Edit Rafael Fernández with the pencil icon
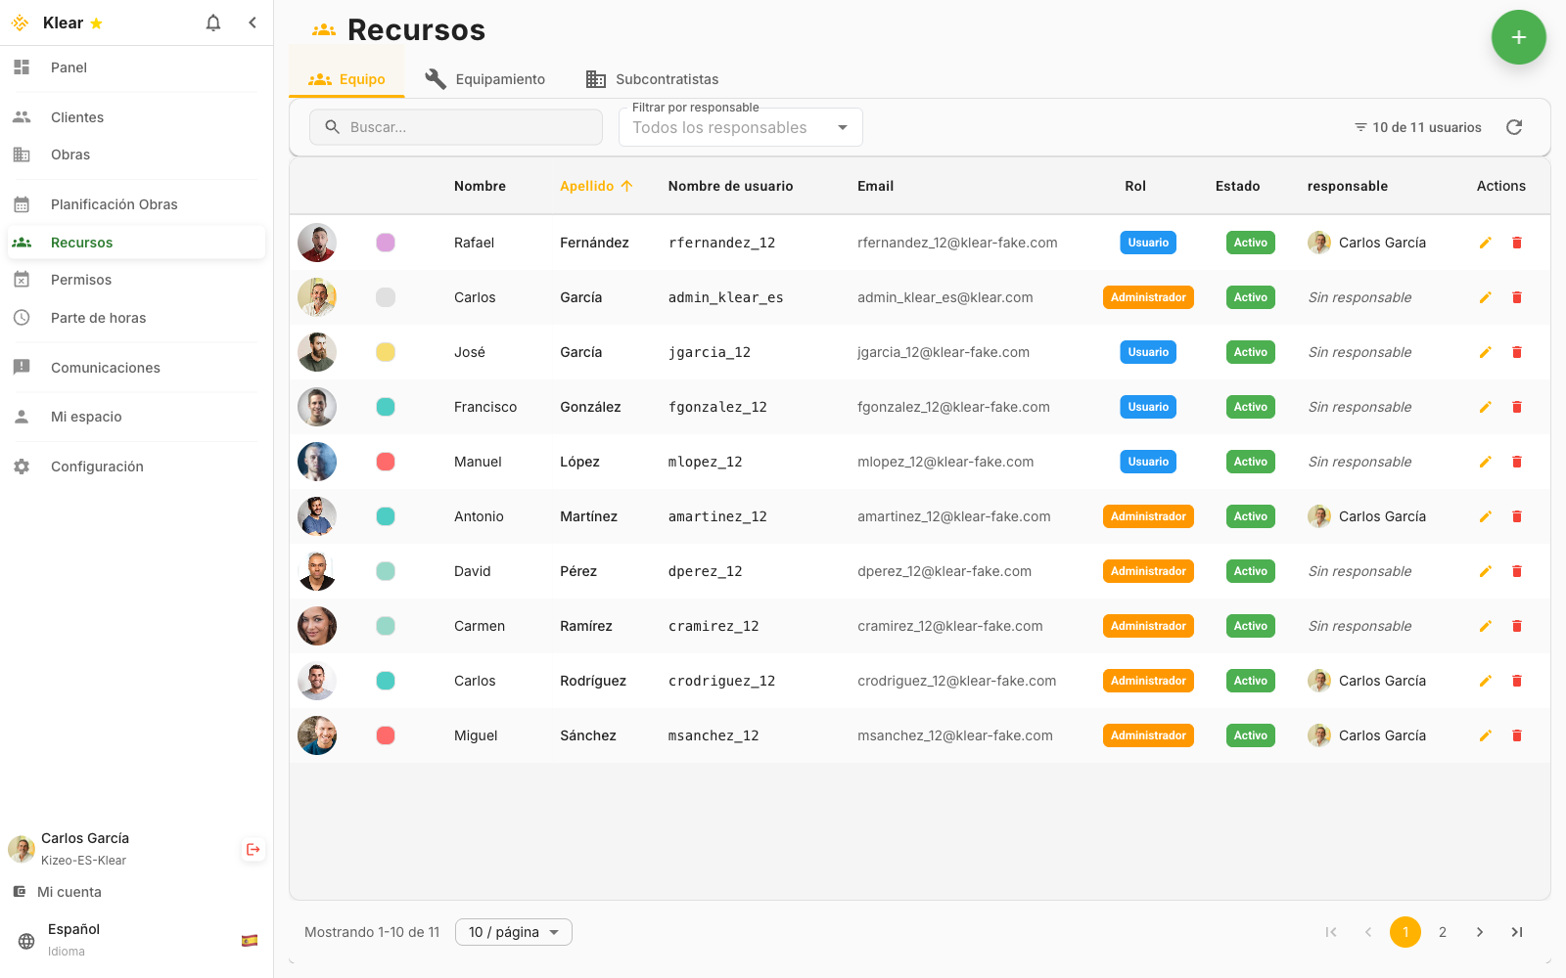 pyautogui.click(x=1485, y=243)
